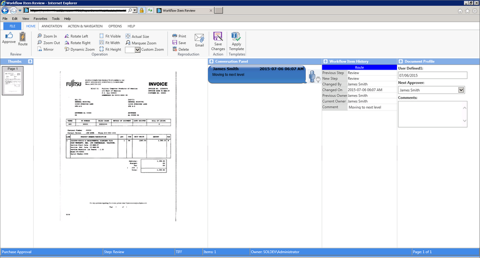Expand the Custom Zoom combo box
Viewport: 480px width, 258px height.
click(137, 50)
